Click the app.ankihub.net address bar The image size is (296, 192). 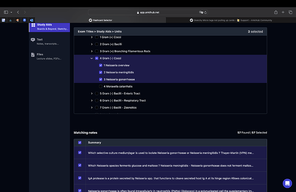coord(148,12)
